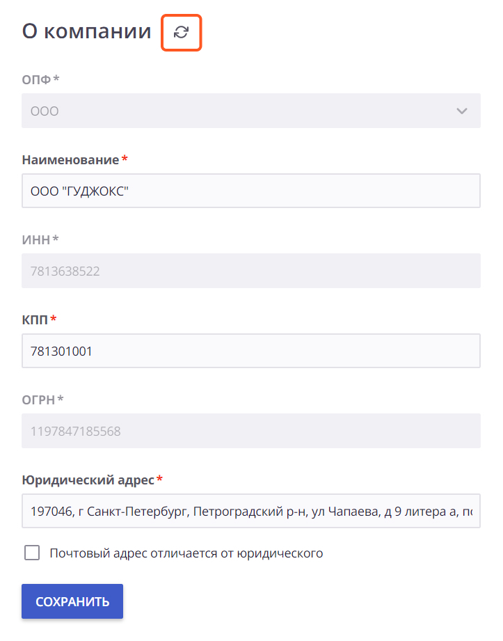Click the КПП label text

tap(35, 319)
